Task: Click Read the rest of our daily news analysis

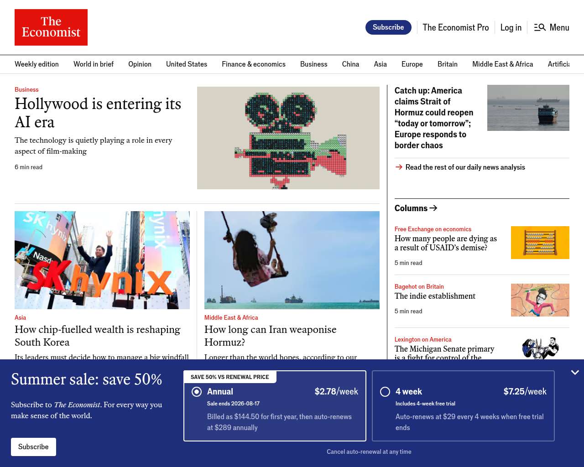Action: tap(465, 167)
